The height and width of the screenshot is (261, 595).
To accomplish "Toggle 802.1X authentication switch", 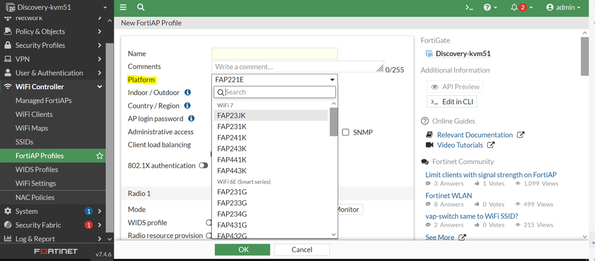I will [204, 166].
